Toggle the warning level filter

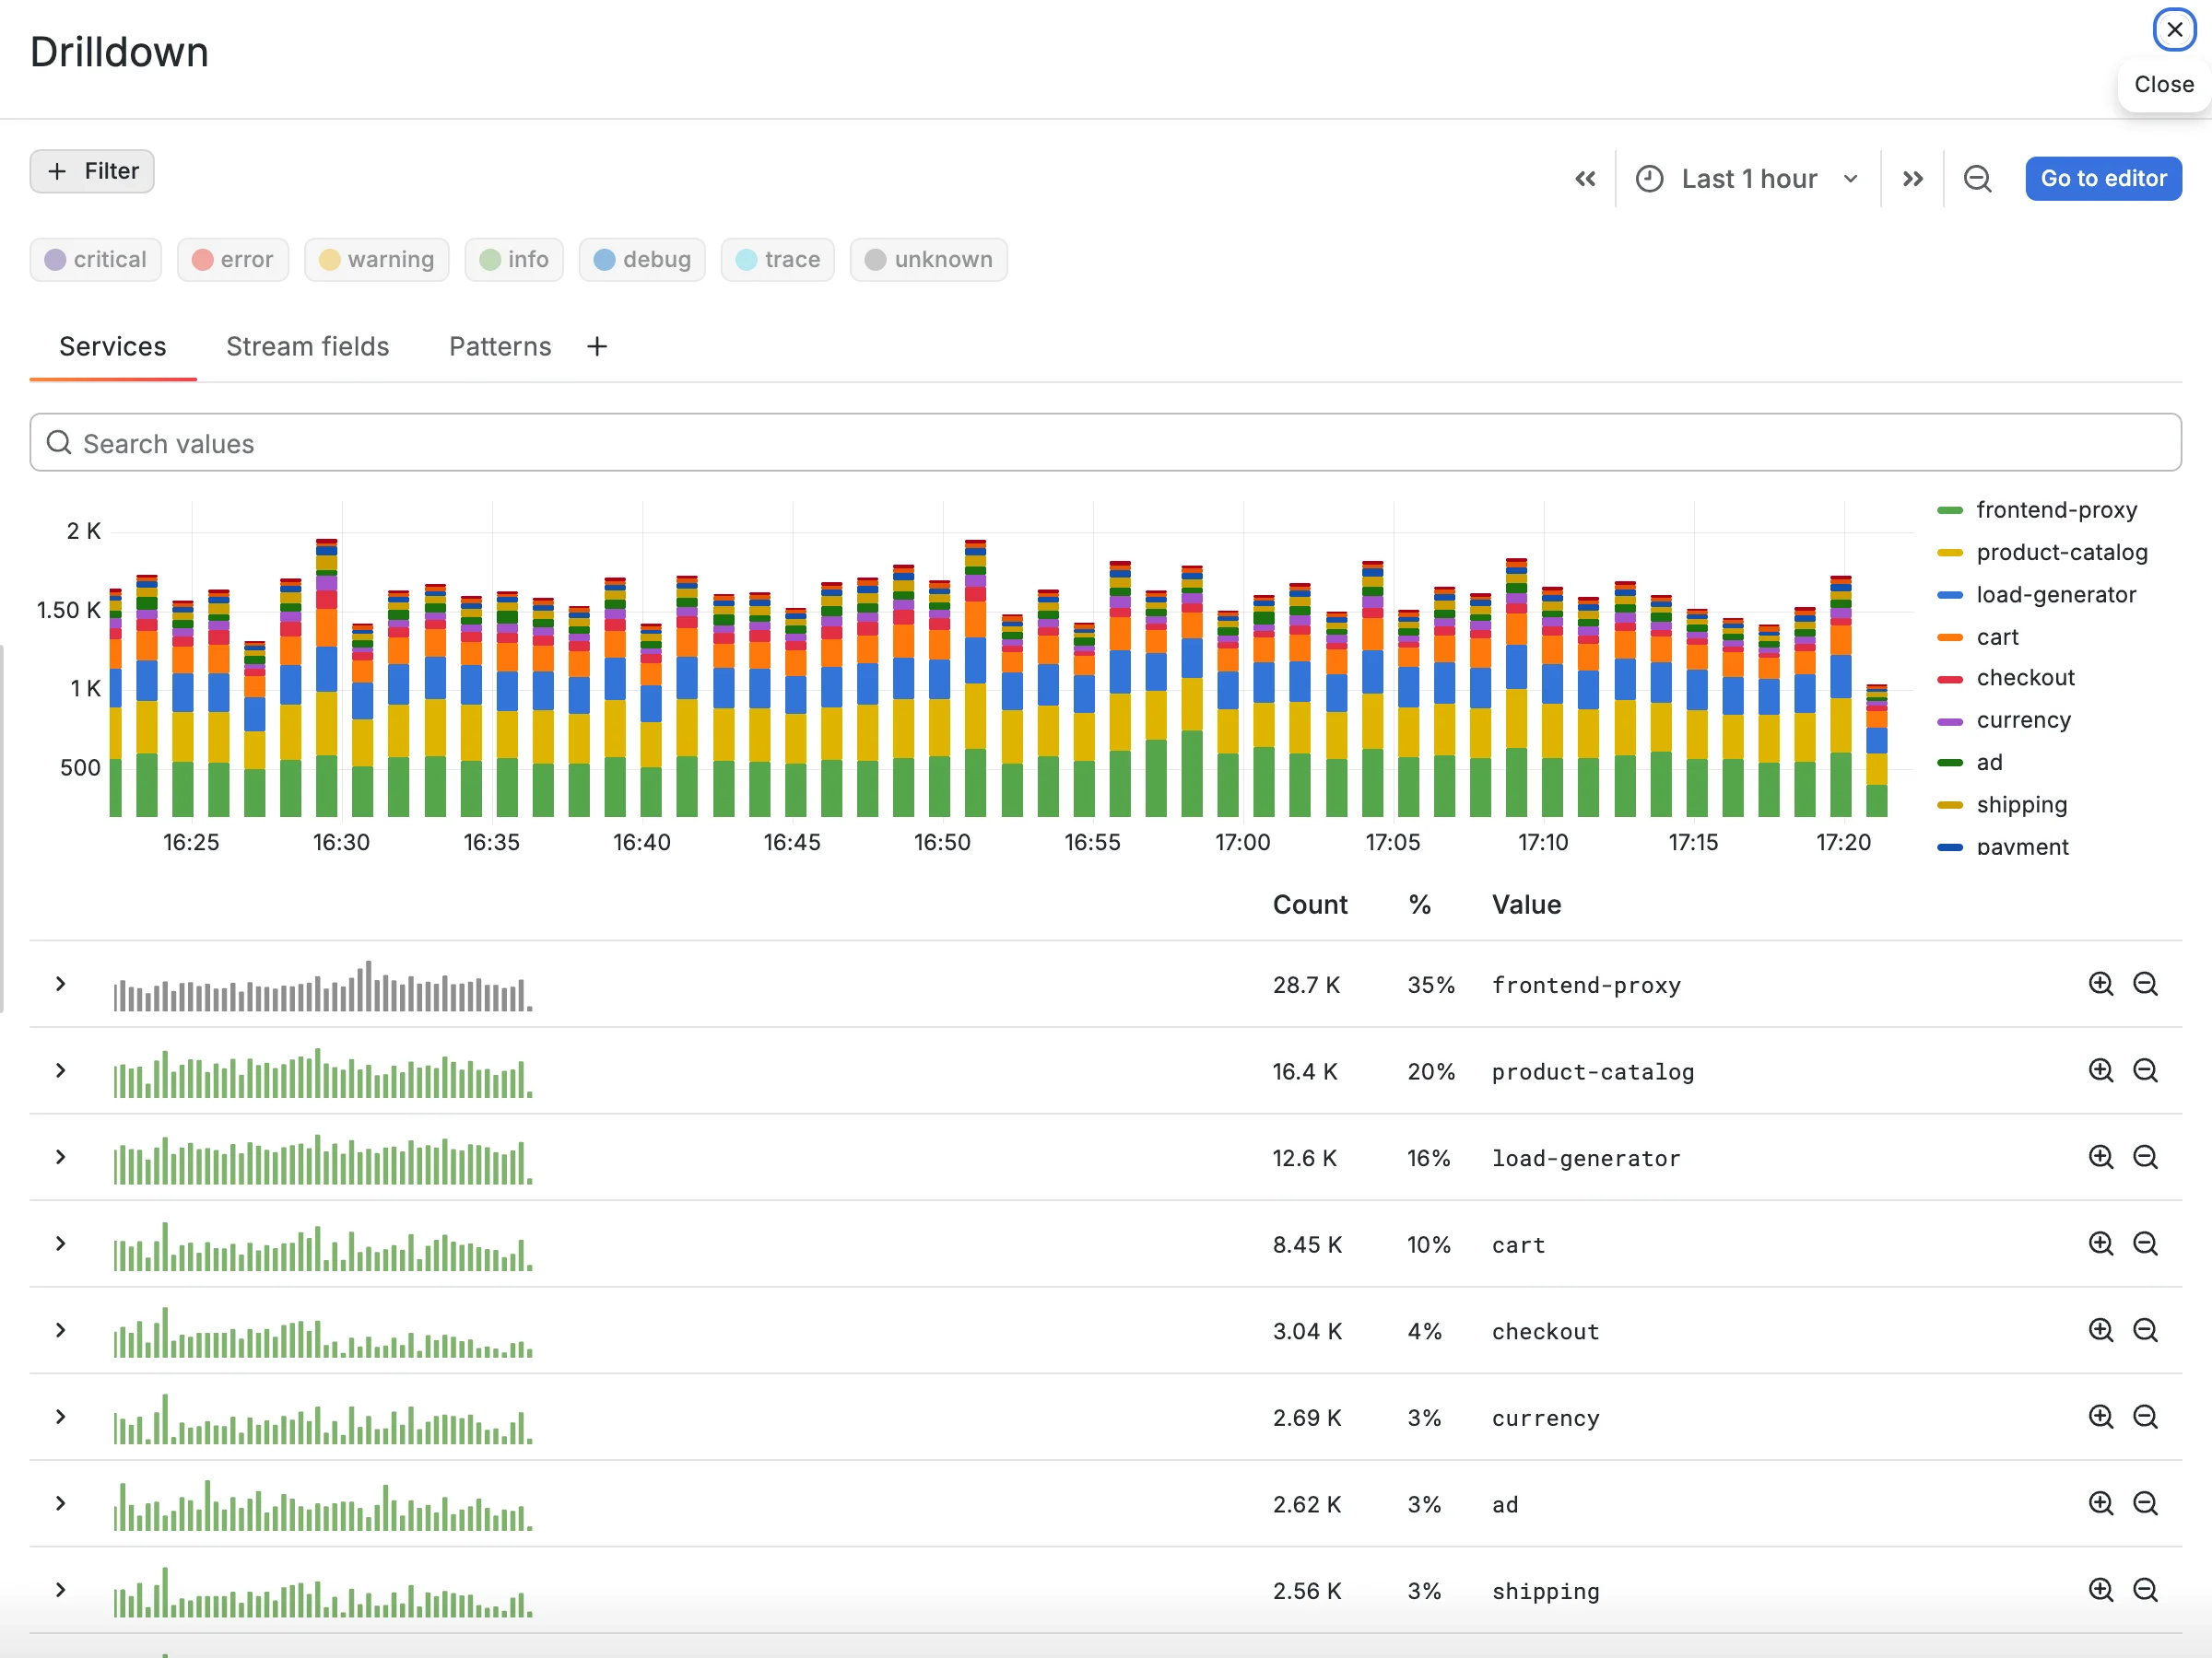click(x=377, y=260)
